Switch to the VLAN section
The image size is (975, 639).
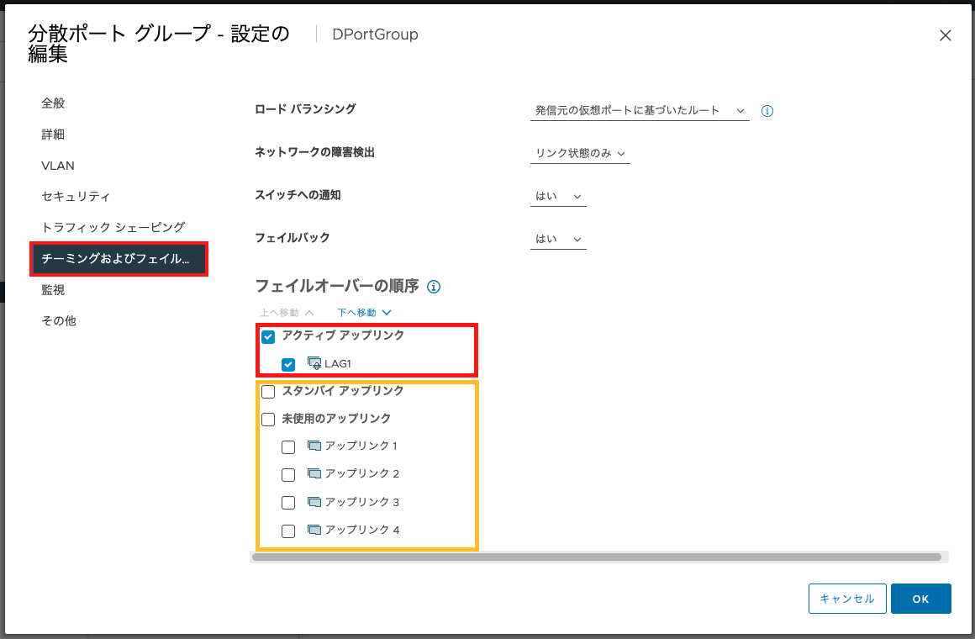coord(57,165)
